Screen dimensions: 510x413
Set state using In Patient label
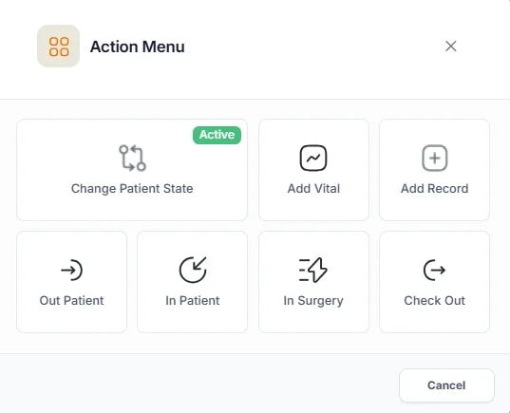[193, 300]
